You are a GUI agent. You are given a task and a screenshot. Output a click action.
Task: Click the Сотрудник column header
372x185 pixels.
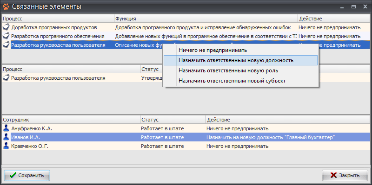pyautogui.click(x=71, y=120)
